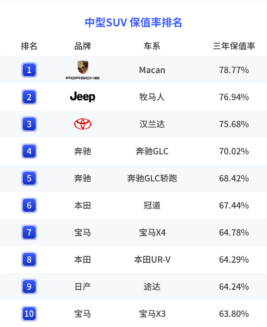Select the 宝马X3 model entry

coord(152,313)
